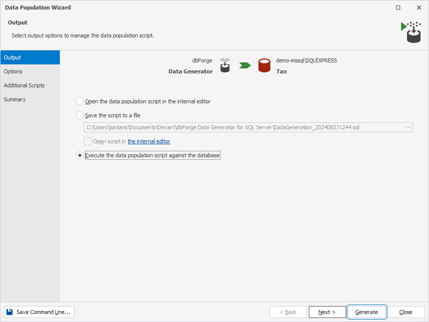The image size is (429, 322).
Task: Click the Data Generator label
Action: coord(191,71)
